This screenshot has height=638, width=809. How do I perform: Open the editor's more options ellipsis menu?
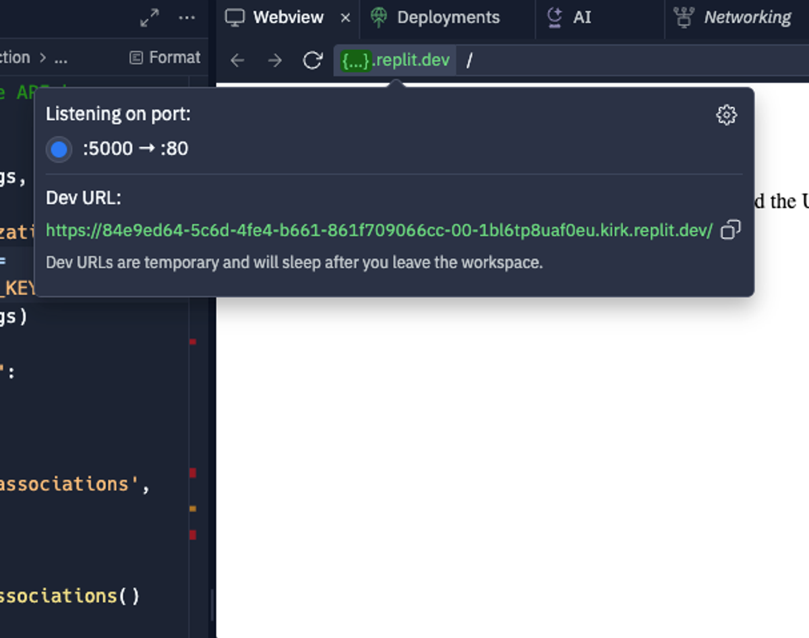click(x=187, y=19)
